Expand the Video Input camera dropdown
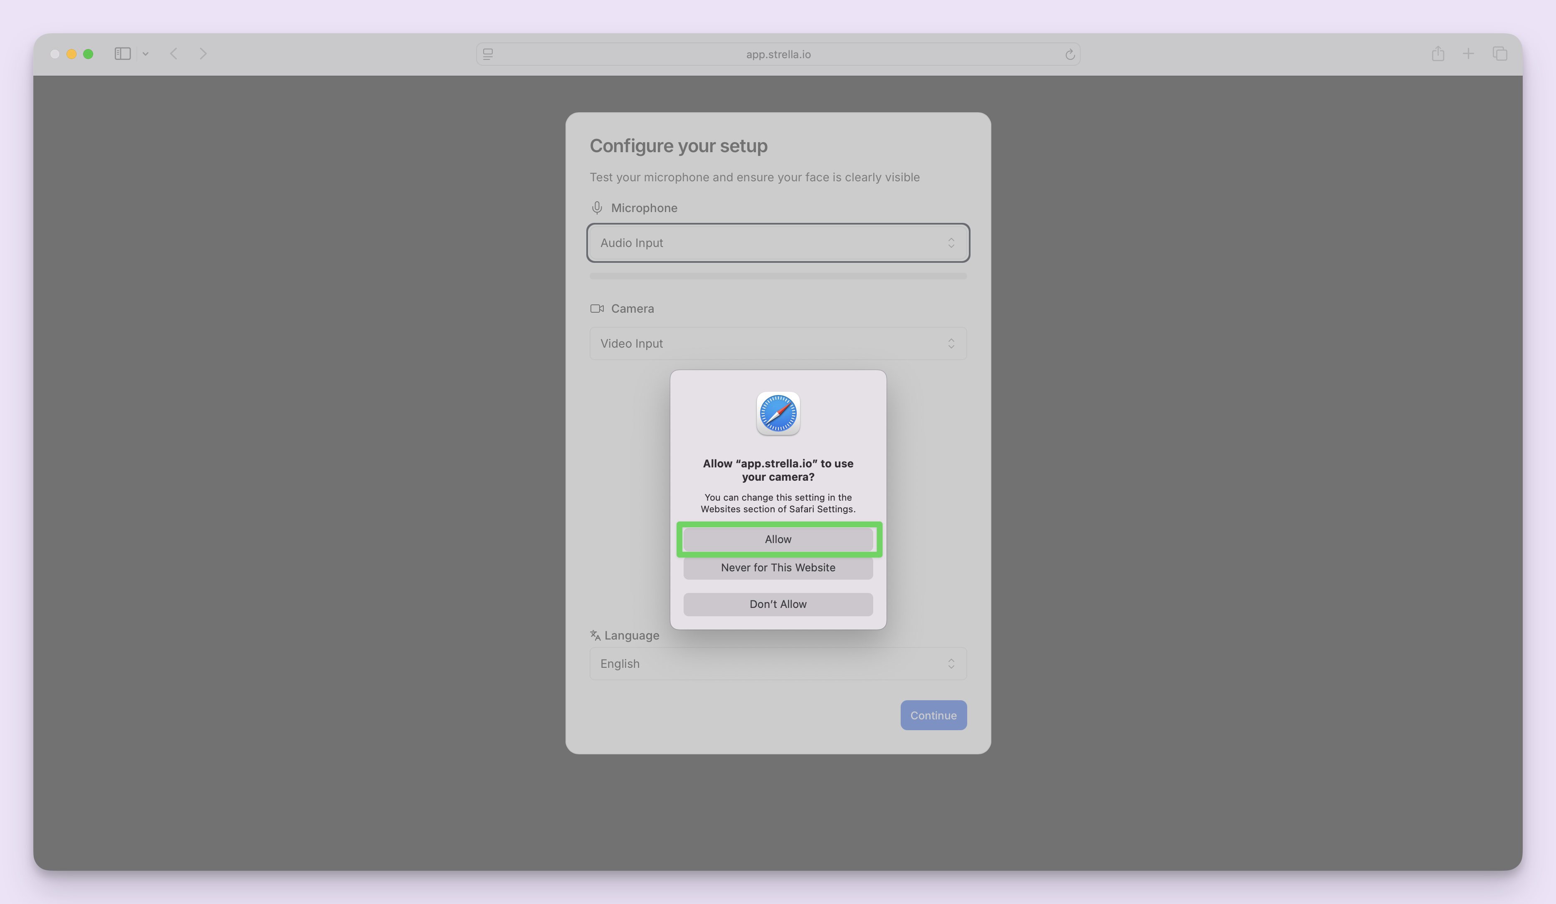Image resolution: width=1556 pixels, height=904 pixels. point(778,343)
